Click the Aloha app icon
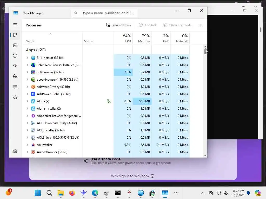Screen dimensions: 266x199 pyautogui.click(x=33, y=101)
